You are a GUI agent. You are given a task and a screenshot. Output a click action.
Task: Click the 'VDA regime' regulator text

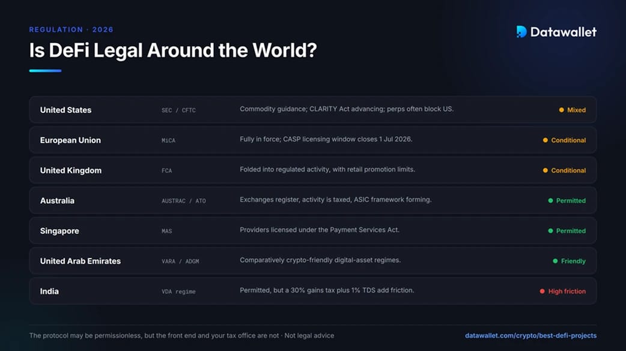[178, 292]
